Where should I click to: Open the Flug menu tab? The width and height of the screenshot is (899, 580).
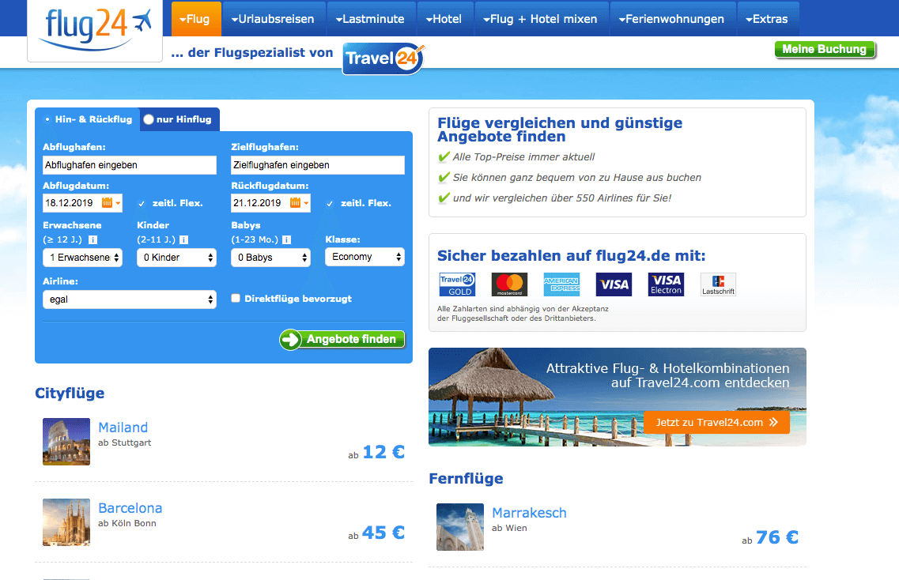[196, 19]
